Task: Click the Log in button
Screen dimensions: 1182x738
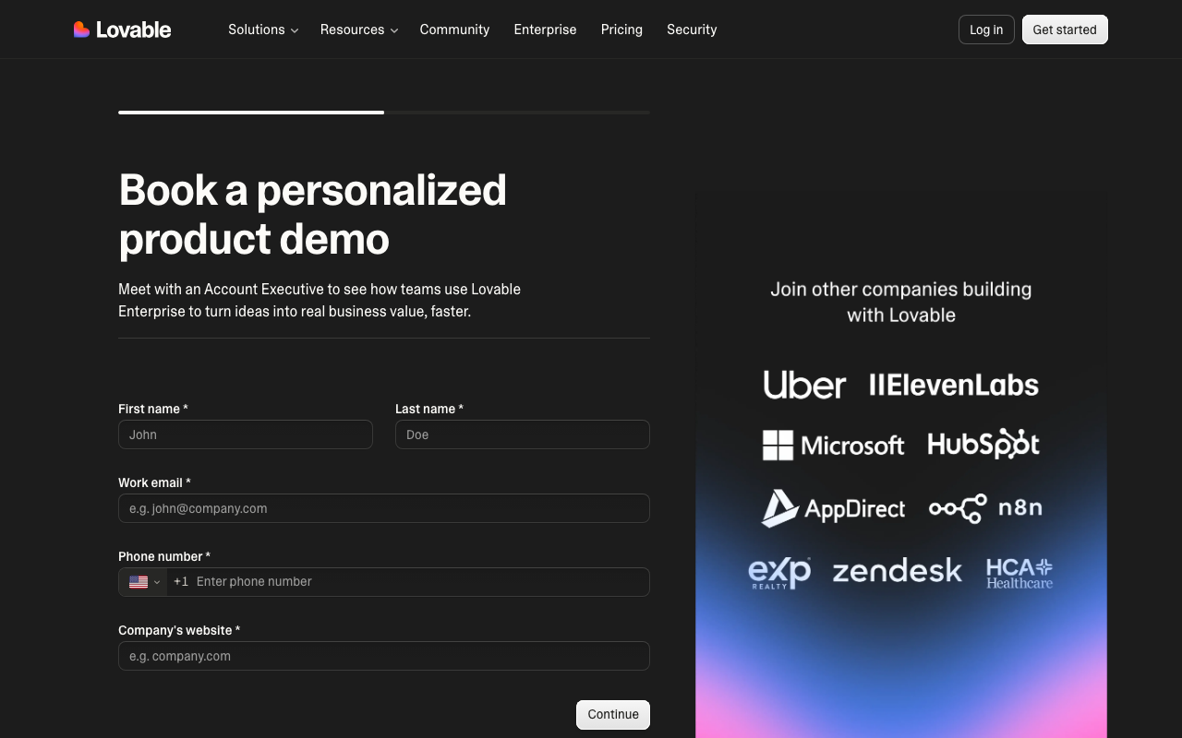Action: (986, 30)
